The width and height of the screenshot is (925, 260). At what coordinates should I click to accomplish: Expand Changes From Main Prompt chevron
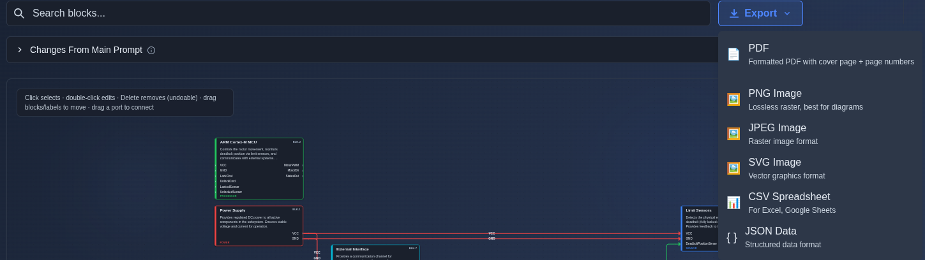point(20,50)
